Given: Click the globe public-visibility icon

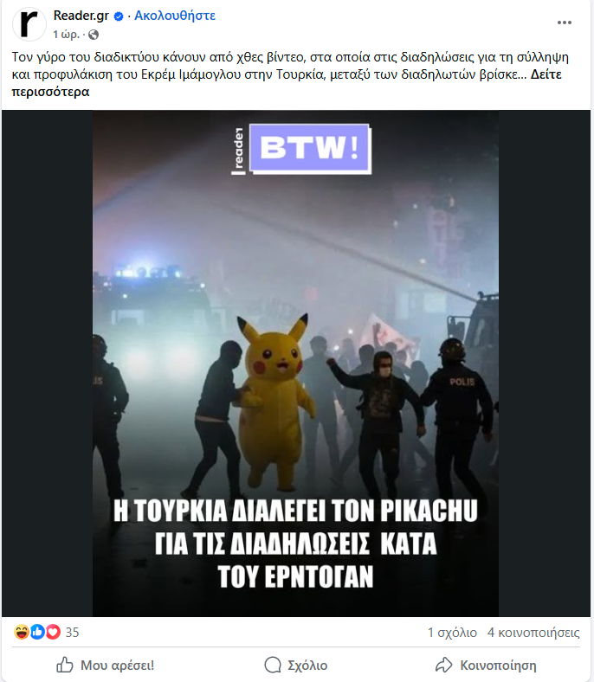Looking at the screenshot, I should pyautogui.click(x=94, y=35).
